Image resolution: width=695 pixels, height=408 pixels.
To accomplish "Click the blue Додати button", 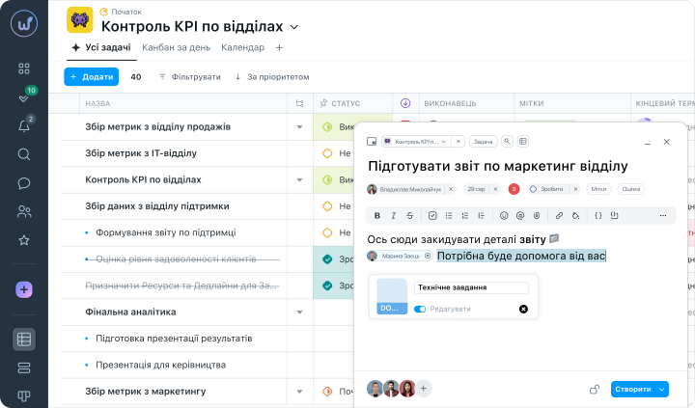I will click(91, 76).
